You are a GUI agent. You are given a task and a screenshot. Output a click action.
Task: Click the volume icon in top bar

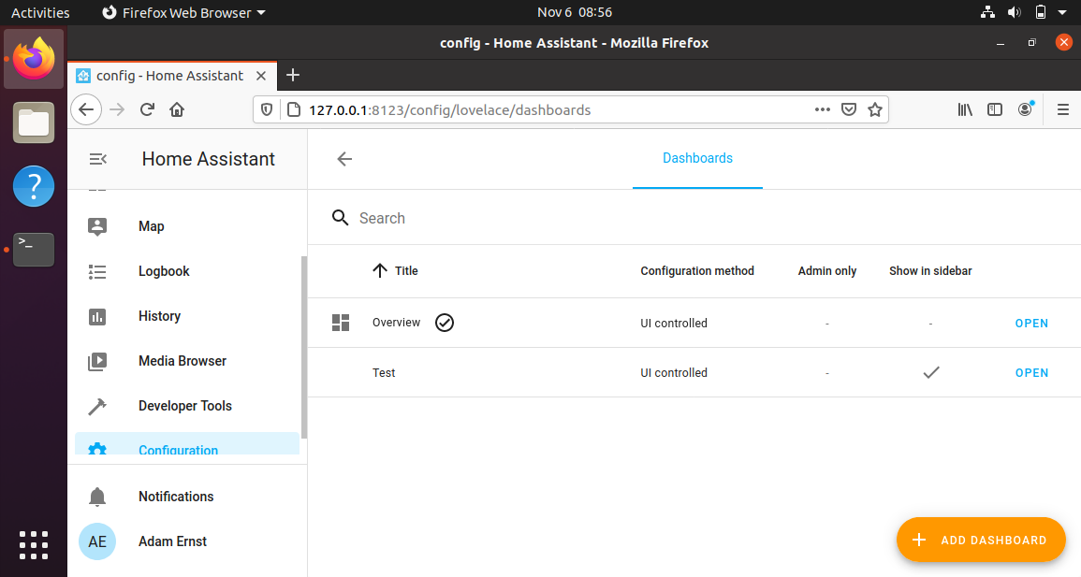[x=1015, y=12]
